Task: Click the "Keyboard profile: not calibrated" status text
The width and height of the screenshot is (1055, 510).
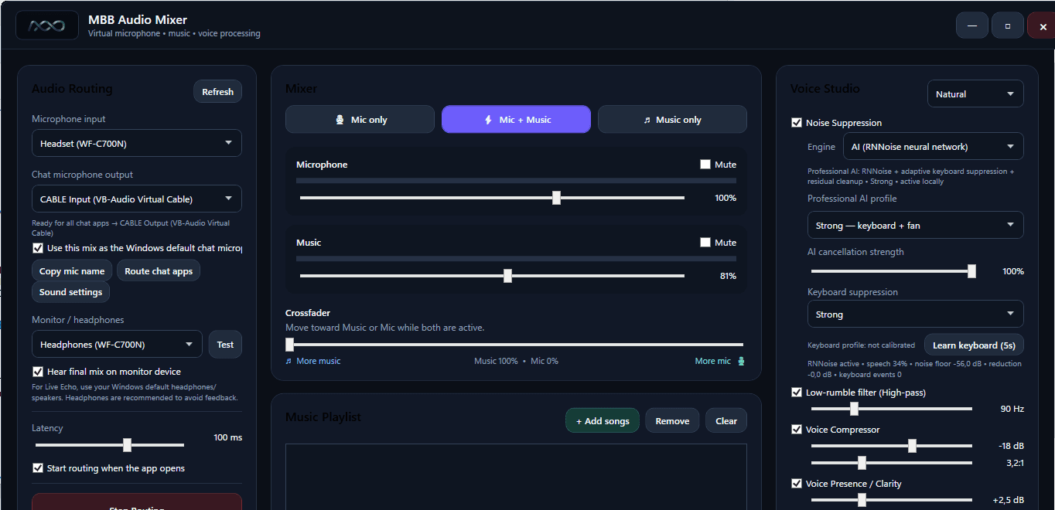Action: (862, 345)
